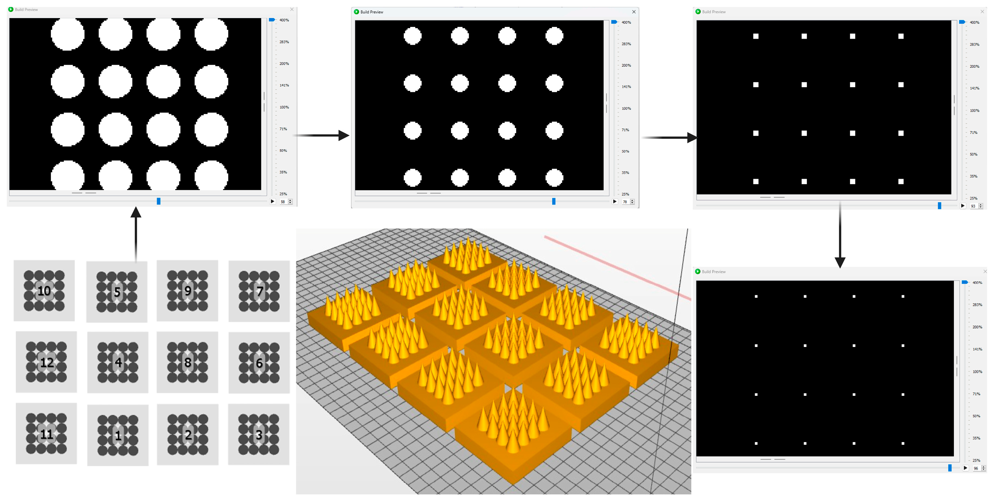Click the 400% zoom slider handle in the layer 96 preview
Screen dimensions: 995x504
[x=964, y=282]
